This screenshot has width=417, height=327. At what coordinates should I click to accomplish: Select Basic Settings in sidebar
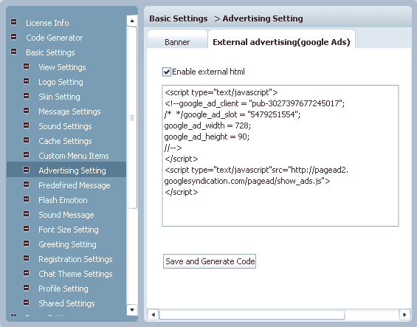[50, 52]
